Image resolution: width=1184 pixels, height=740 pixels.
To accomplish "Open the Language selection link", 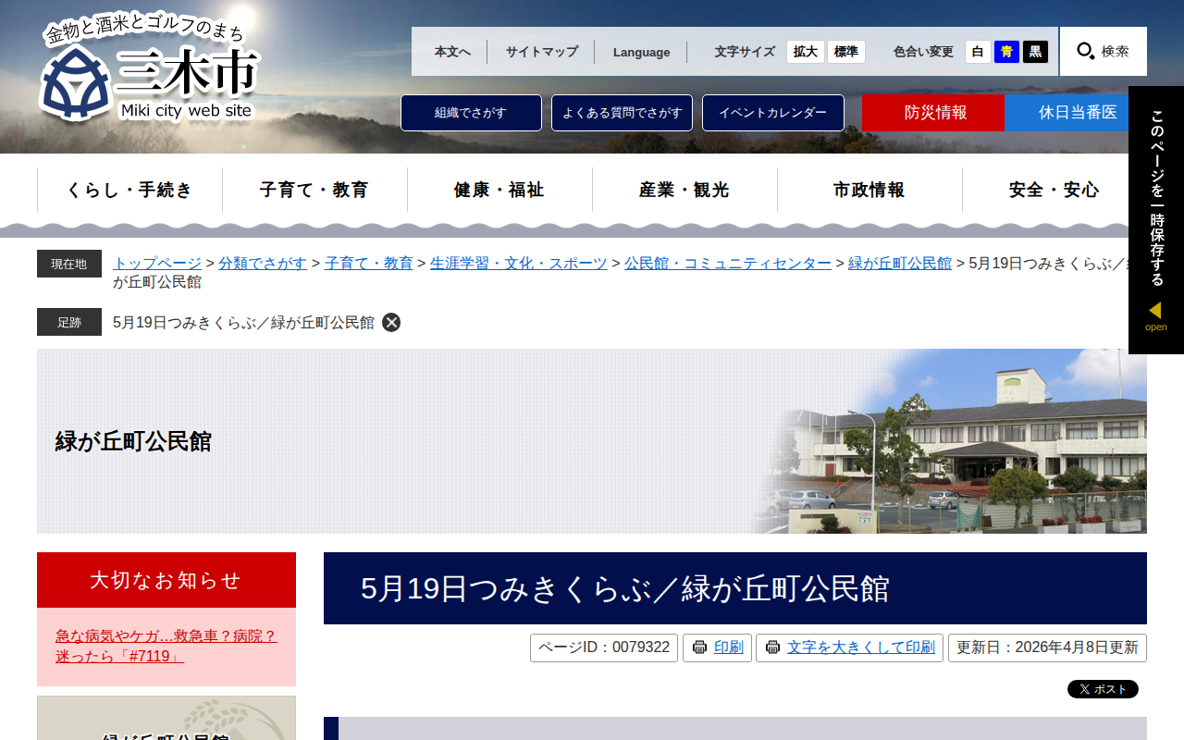I will [641, 52].
